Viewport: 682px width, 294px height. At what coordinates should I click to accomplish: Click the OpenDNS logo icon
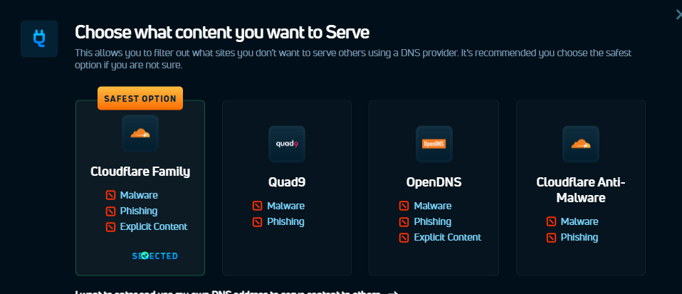click(x=434, y=144)
